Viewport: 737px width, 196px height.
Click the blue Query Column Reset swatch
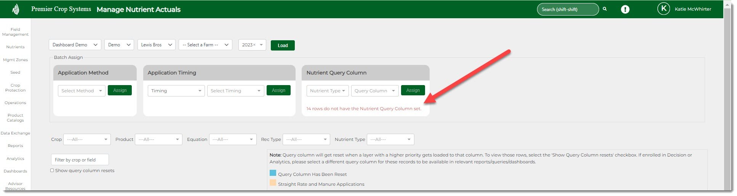(273, 173)
